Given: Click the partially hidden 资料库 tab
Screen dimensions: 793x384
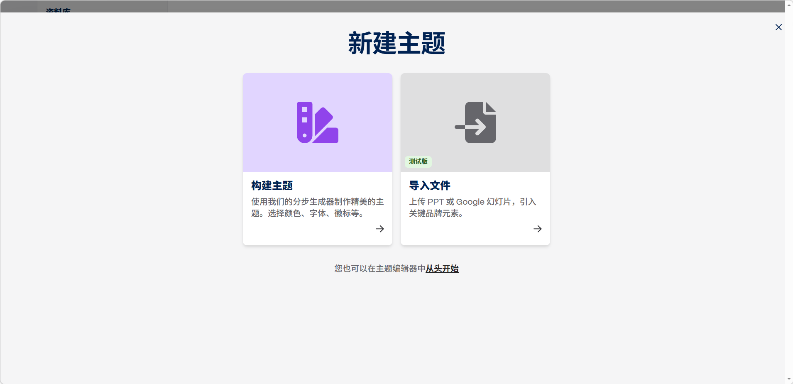Looking at the screenshot, I should 58,9.
